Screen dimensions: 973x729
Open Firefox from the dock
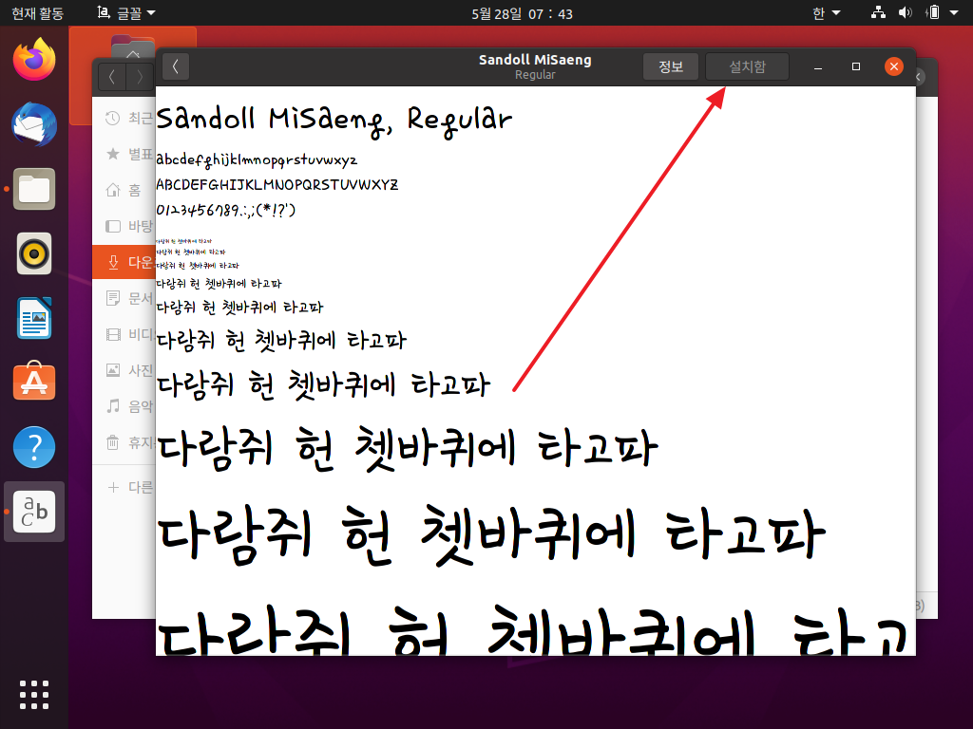pos(34,60)
